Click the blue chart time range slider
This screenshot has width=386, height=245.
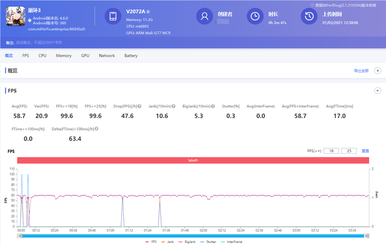pyautogui.click(x=193, y=236)
